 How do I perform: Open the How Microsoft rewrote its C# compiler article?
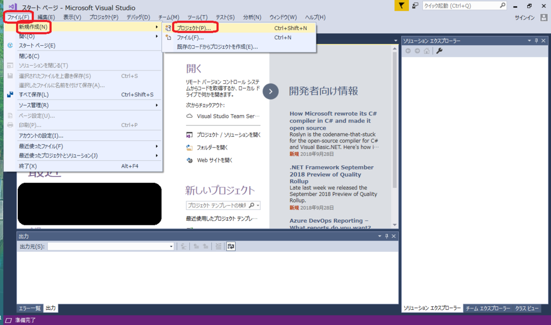coord(333,121)
